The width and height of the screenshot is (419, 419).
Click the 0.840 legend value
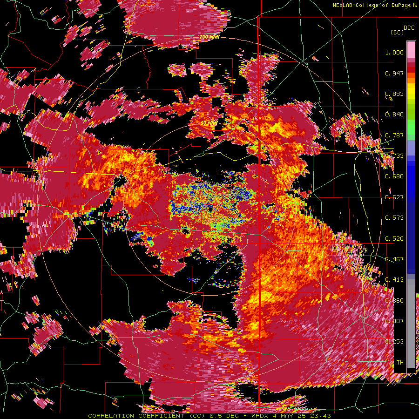[x=394, y=115]
